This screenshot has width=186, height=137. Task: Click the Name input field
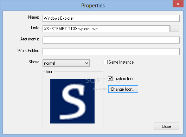pos(111,18)
